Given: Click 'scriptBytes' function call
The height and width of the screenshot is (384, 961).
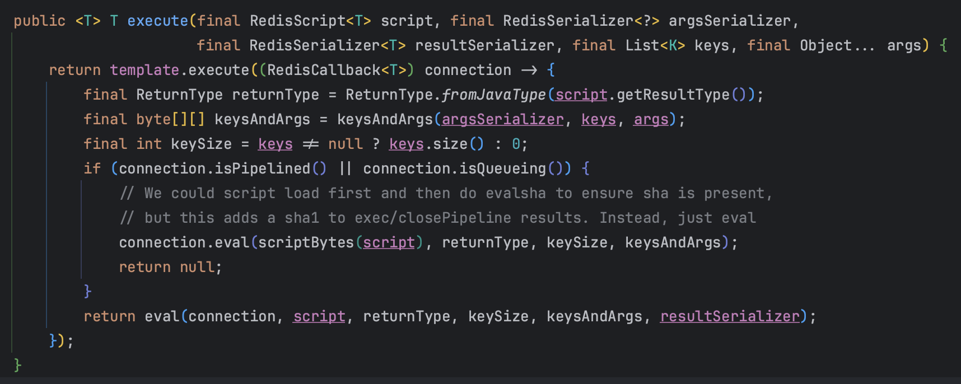Looking at the screenshot, I should tap(306, 242).
